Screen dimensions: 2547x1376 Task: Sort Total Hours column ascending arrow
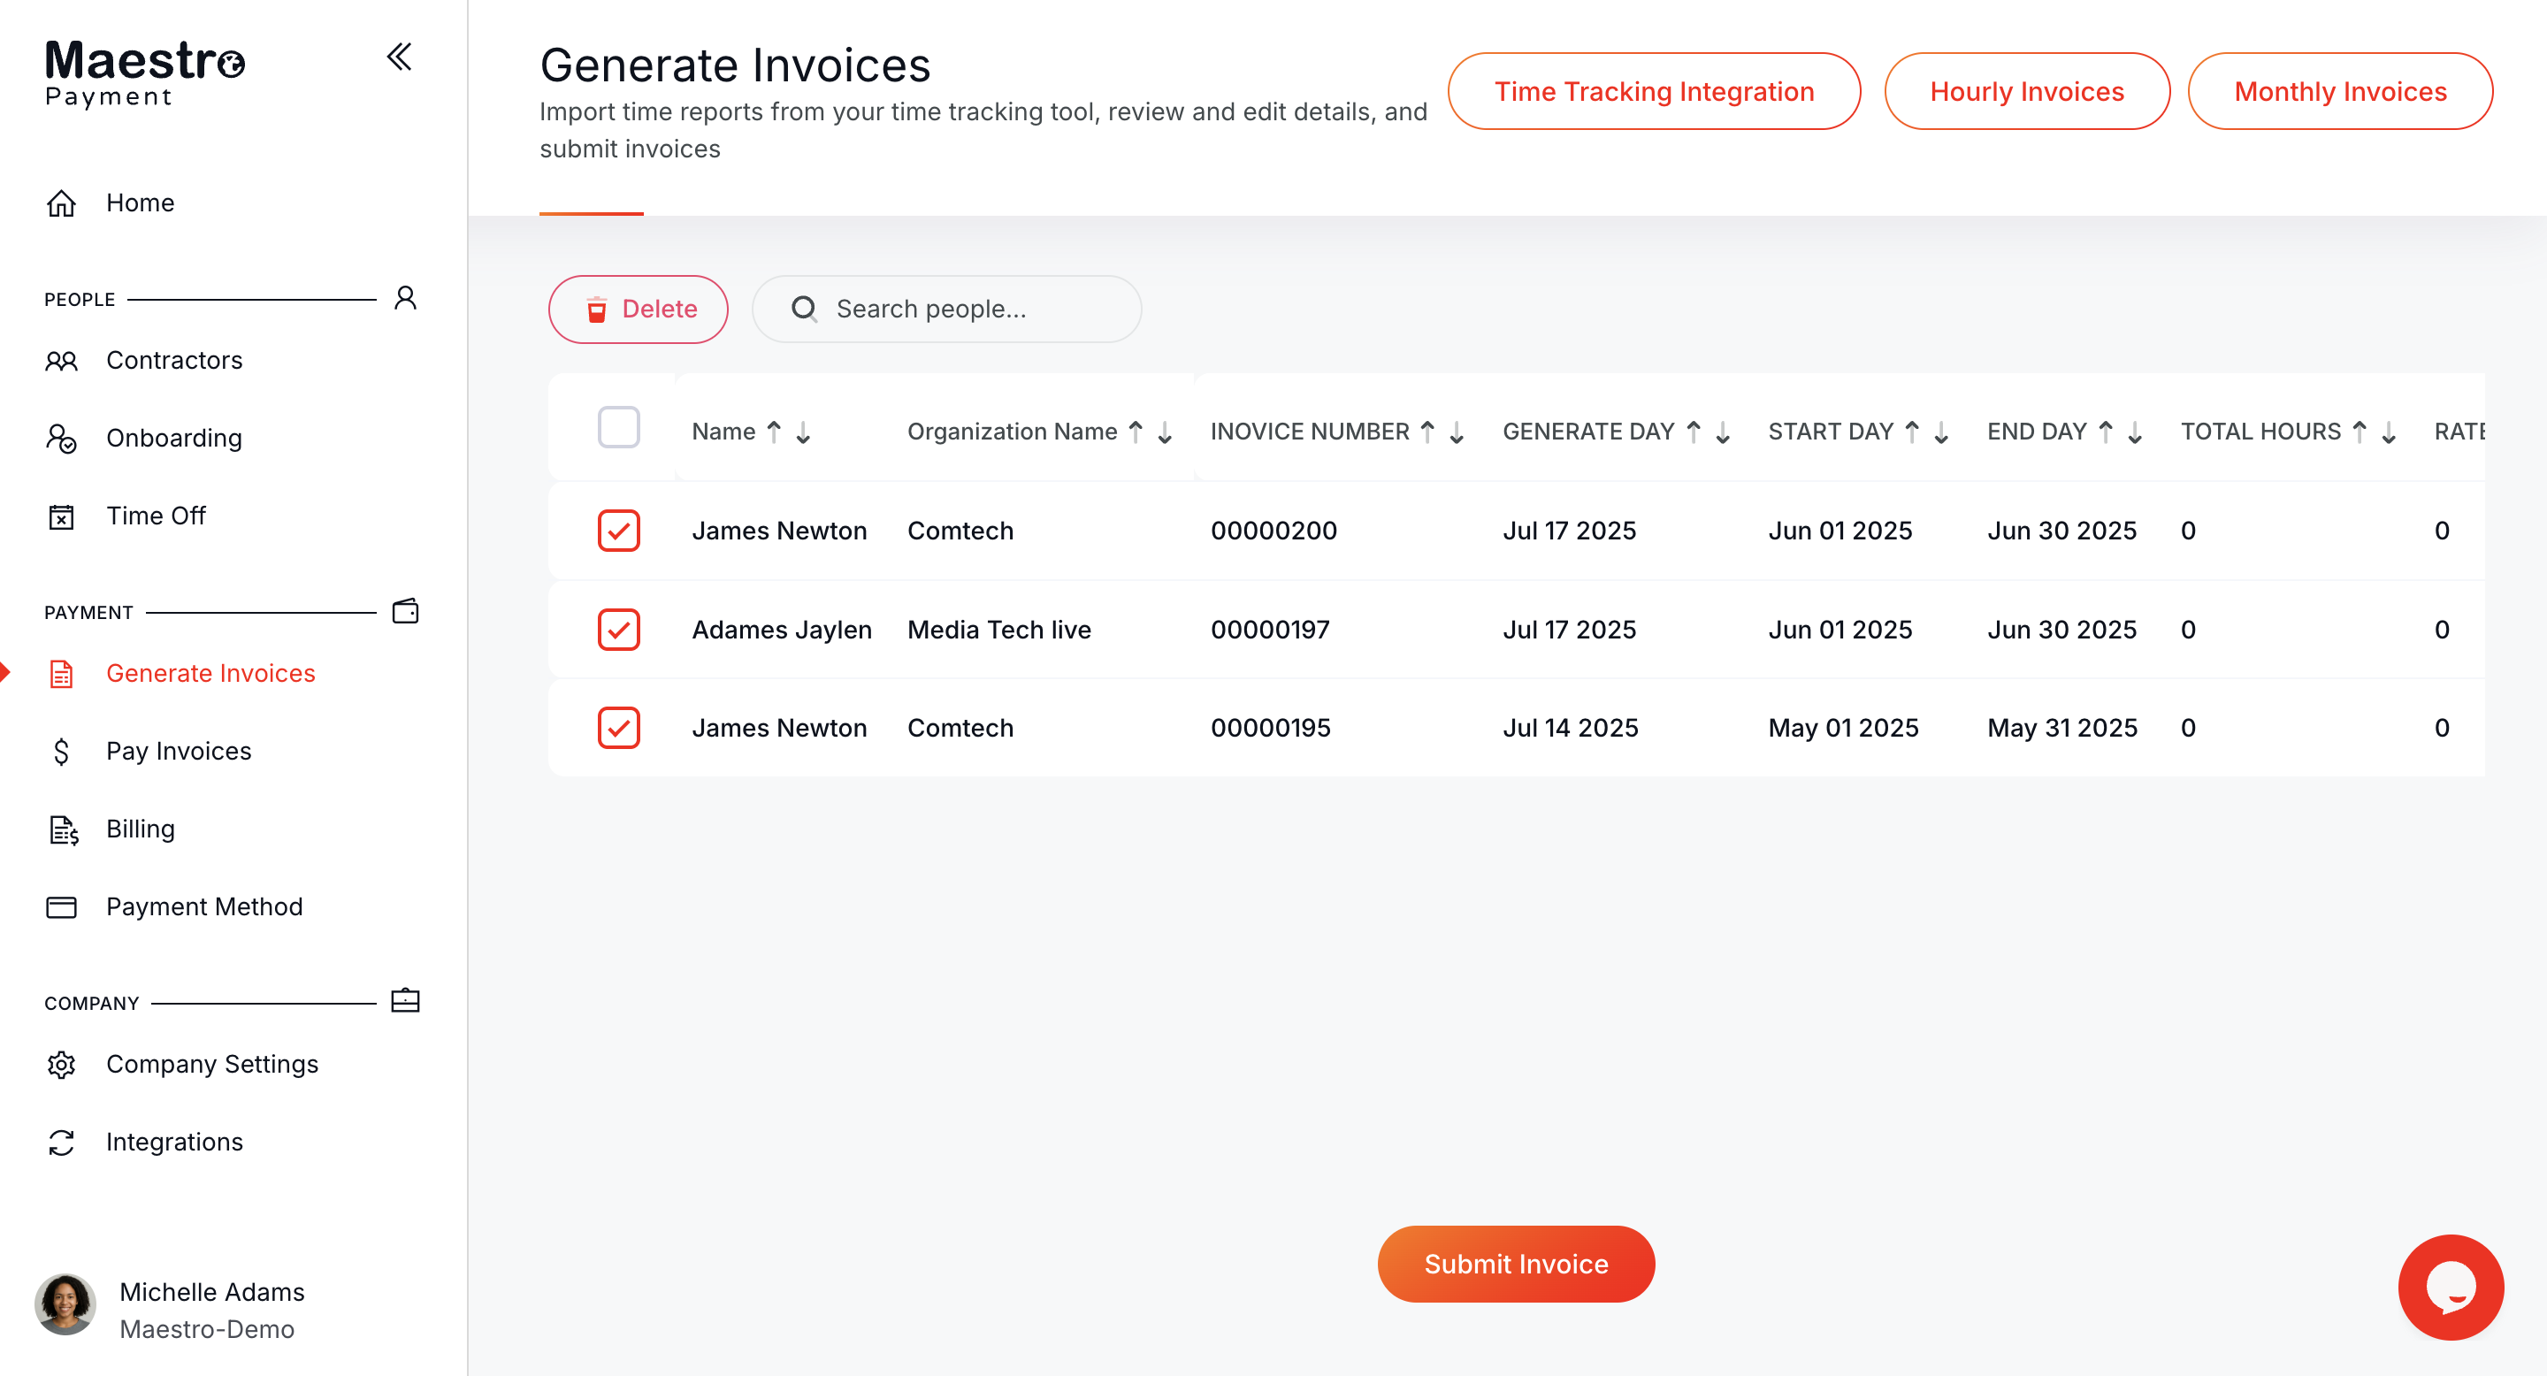[2360, 432]
